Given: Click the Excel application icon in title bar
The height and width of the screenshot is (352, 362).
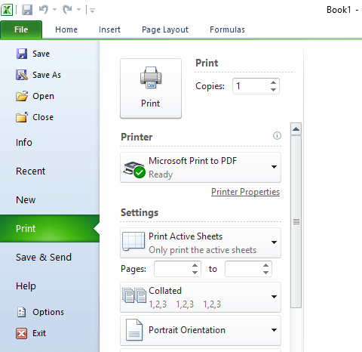Looking at the screenshot, I should coord(7,10).
